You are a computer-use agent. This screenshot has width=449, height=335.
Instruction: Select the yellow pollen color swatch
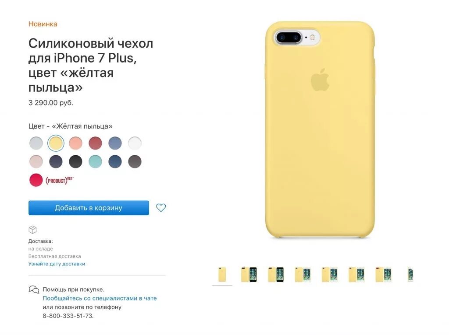(56, 143)
